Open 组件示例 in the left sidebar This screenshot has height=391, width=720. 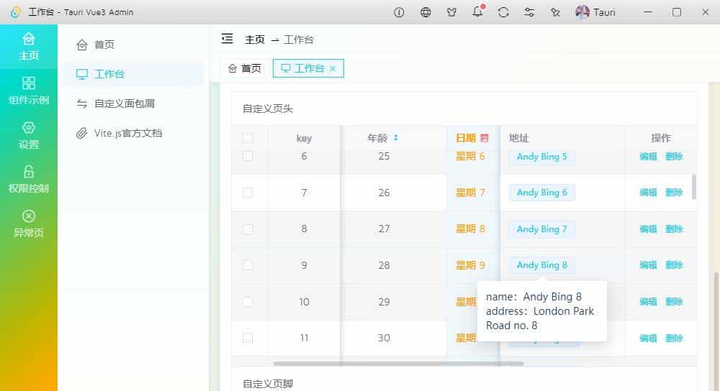29,91
